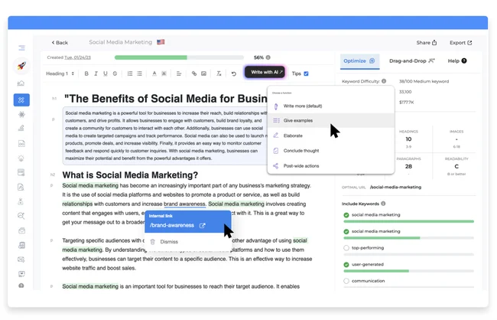Uncheck the Tips checkbox
497x320 pixels.
point(307,74)
